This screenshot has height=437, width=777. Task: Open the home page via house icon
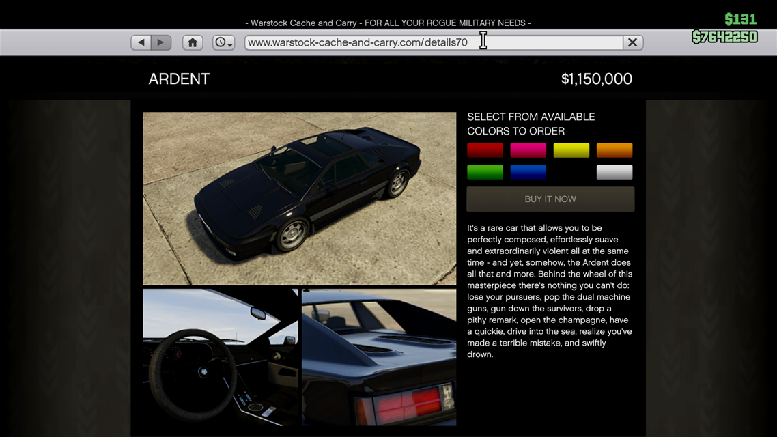(193, 42)
